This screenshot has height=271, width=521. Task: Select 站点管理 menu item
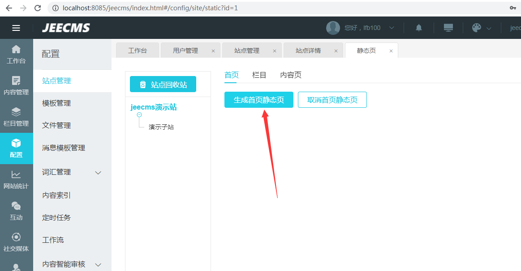pos(73,80)
